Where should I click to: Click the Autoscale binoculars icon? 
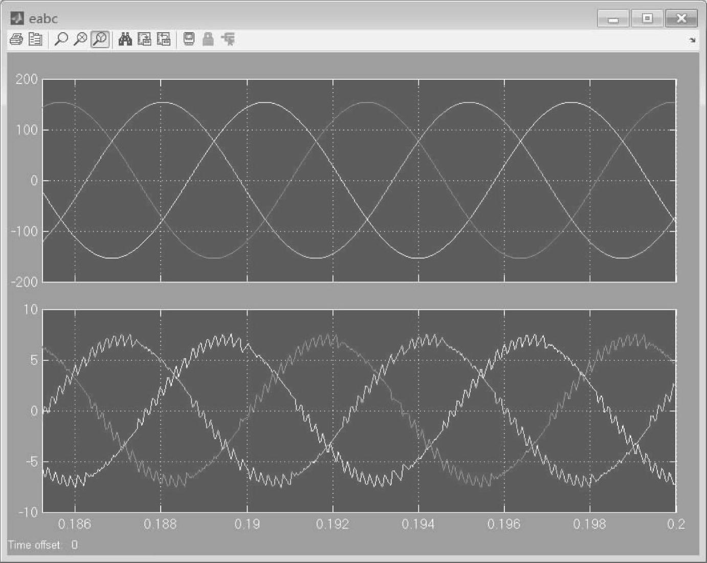[125, 39]
